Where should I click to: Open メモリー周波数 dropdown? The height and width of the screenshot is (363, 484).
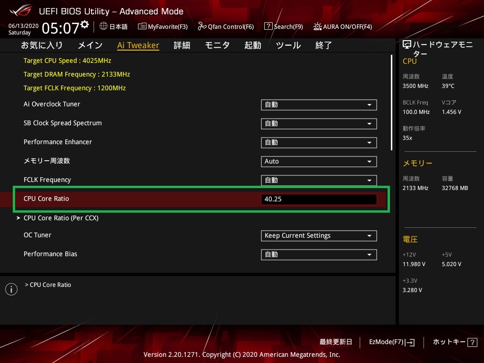tap(319, 162)
